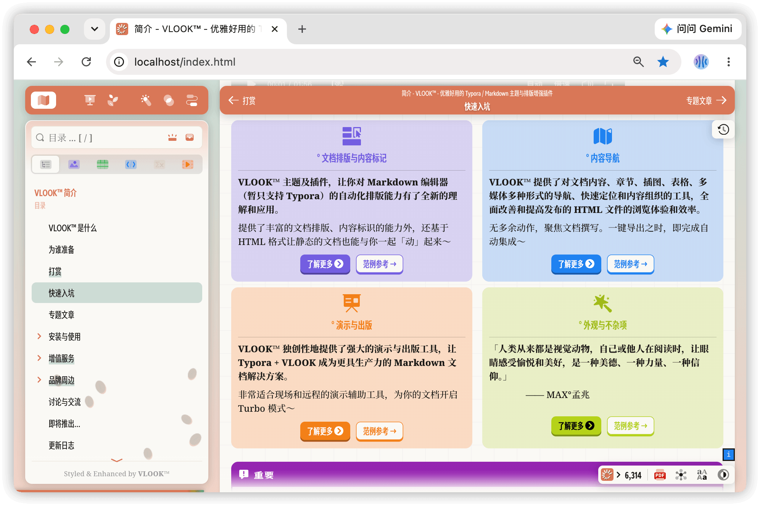Viewport: 760px width, 506px height.
Task: Click the VLOOK logo icon in bottom toolbar
Action: 607,475
